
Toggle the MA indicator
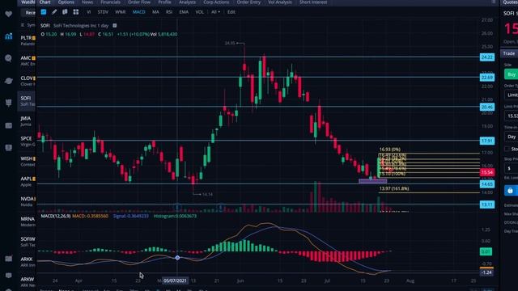(155, 12)
